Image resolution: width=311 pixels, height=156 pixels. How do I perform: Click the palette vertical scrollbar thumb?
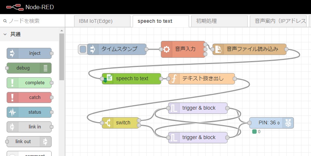[x=62, y=57]
